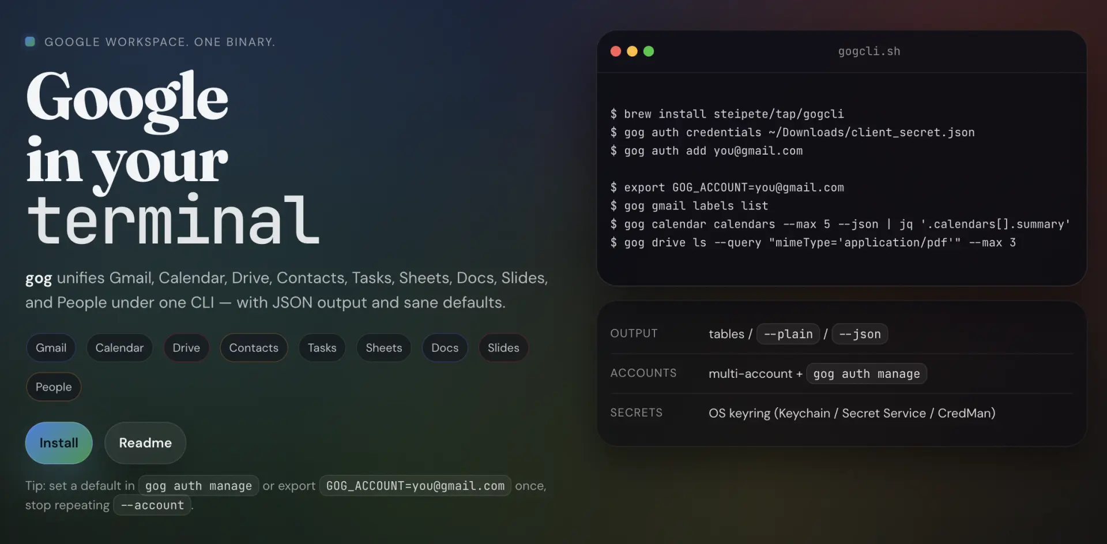Click the People pill
The width and height of the screenshot is (1107, 544).
(x=54, y=387)
